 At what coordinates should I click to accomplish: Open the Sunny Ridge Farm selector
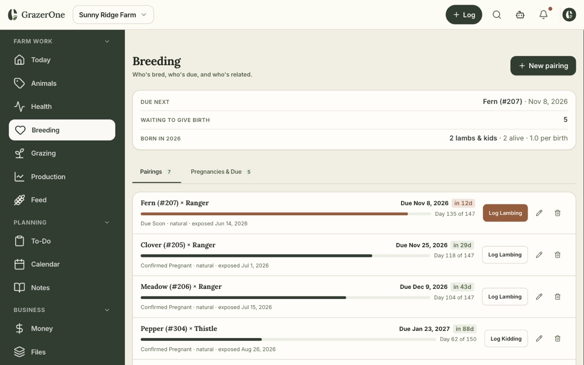point(113,15)
